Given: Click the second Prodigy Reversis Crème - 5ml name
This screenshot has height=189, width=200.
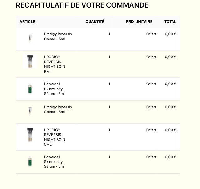Looking at the screenshot, I should click(58, 109).
